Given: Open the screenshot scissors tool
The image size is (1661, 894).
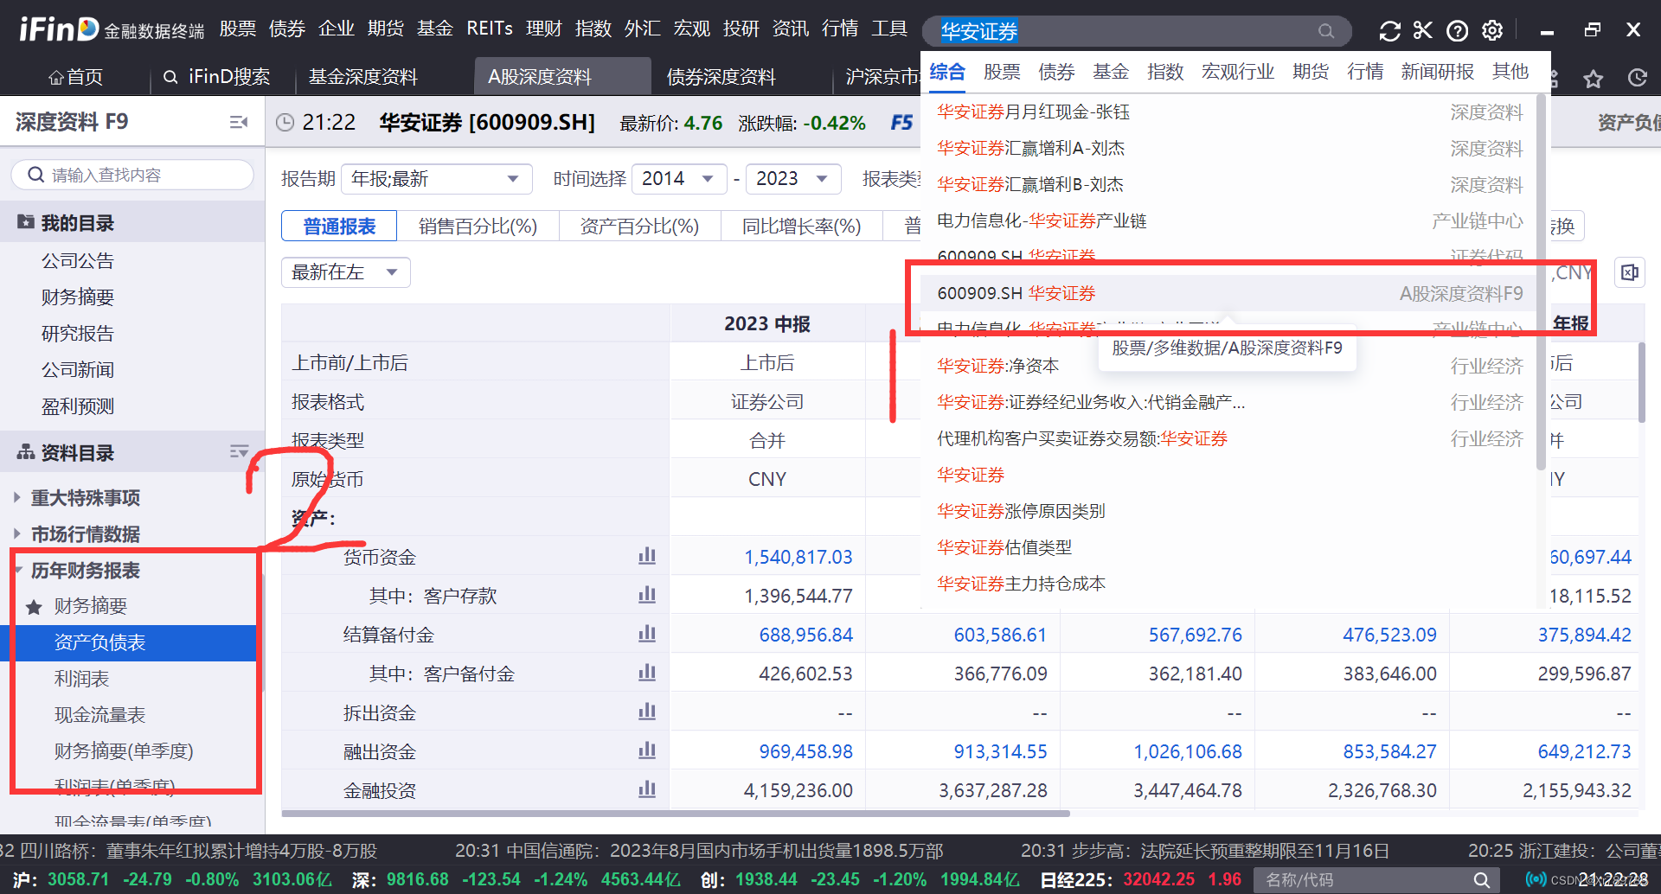Looking at the screenshot, I should coord(1423,30).
